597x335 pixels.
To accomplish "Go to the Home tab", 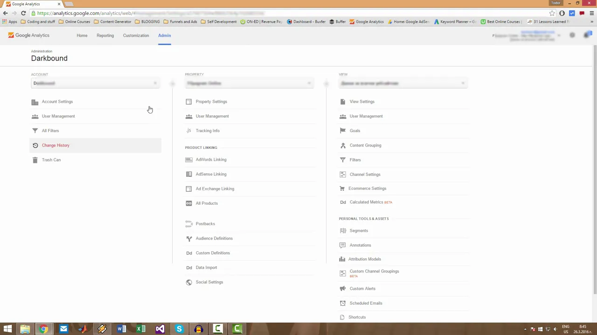I will tap(82, 35).
